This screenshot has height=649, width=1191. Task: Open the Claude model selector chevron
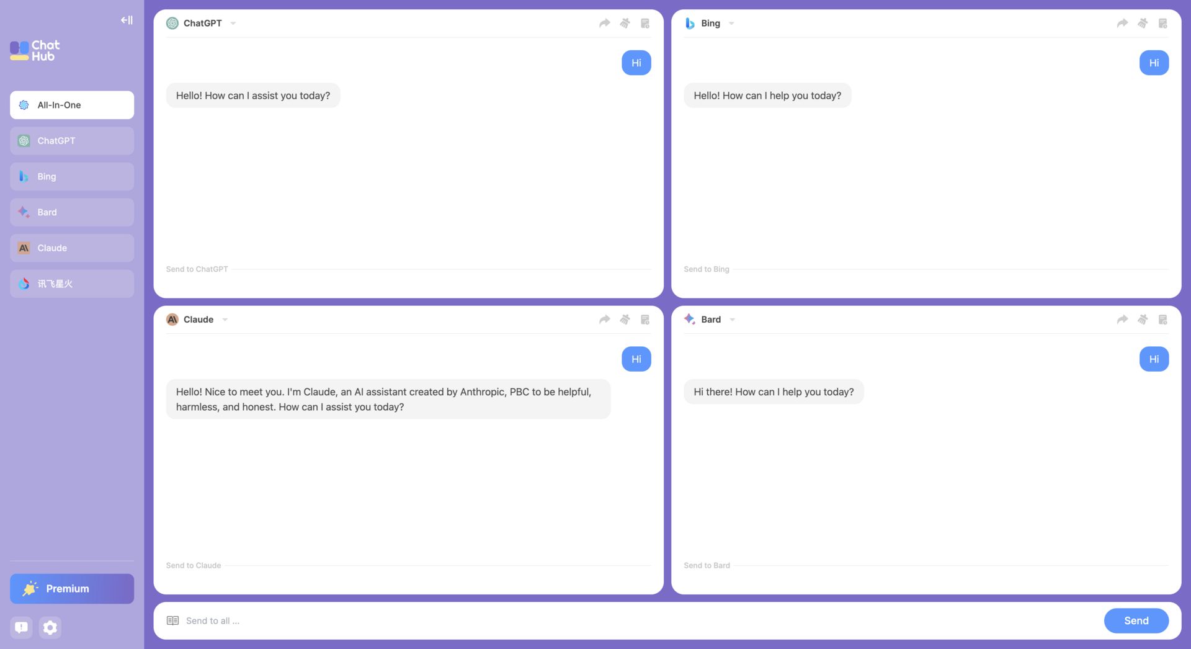click(225, 319)
